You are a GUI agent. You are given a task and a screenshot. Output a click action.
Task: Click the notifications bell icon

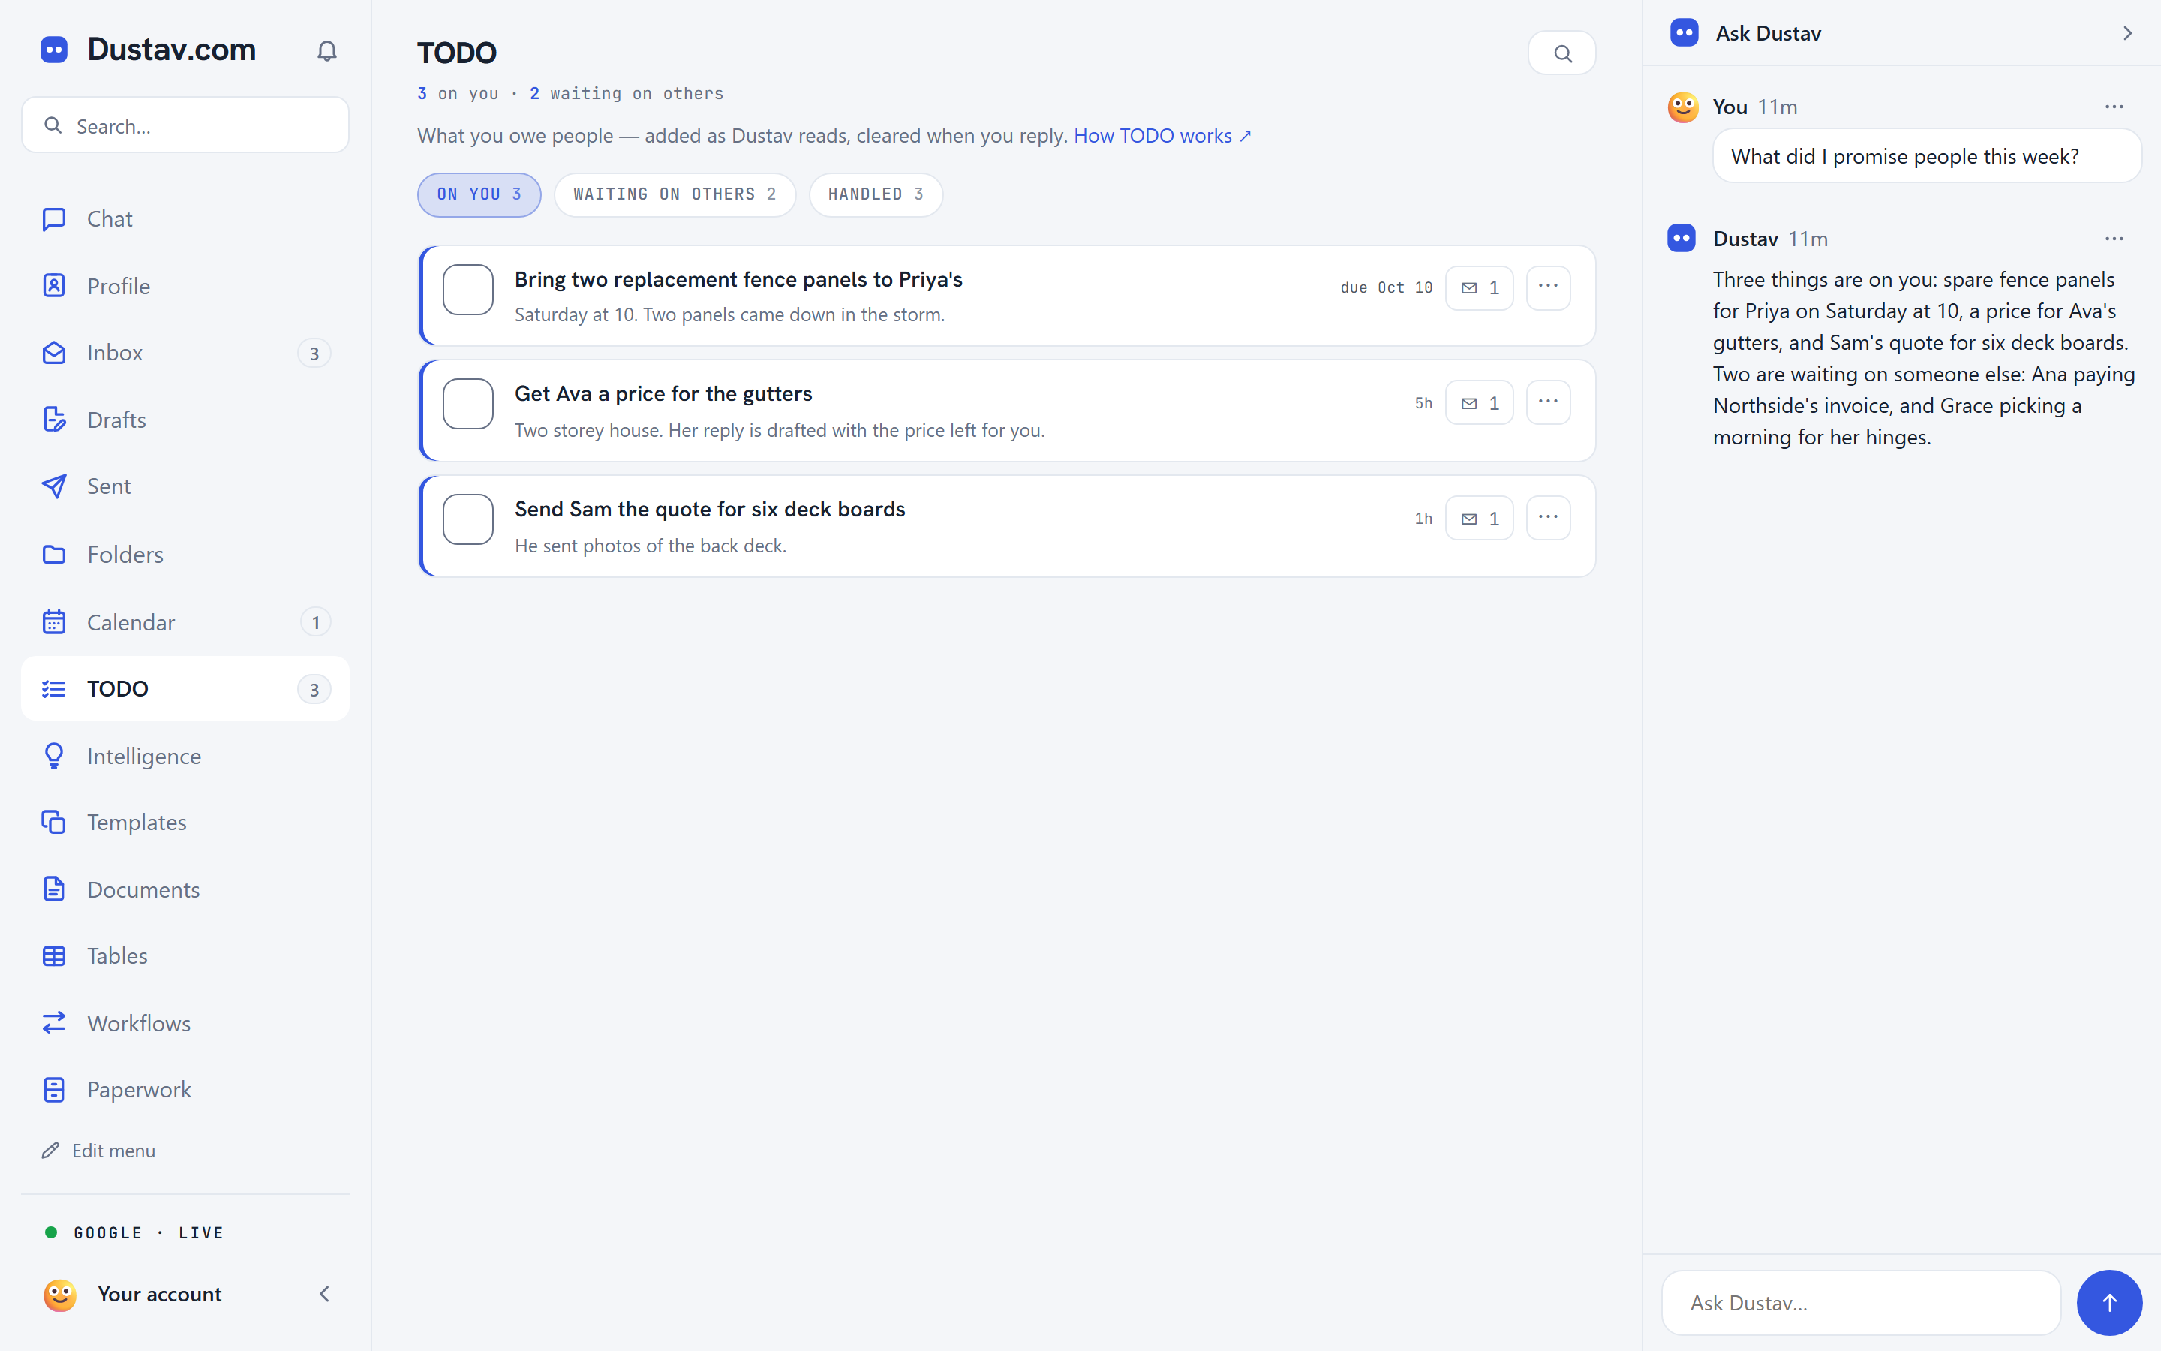coord(327,51)
